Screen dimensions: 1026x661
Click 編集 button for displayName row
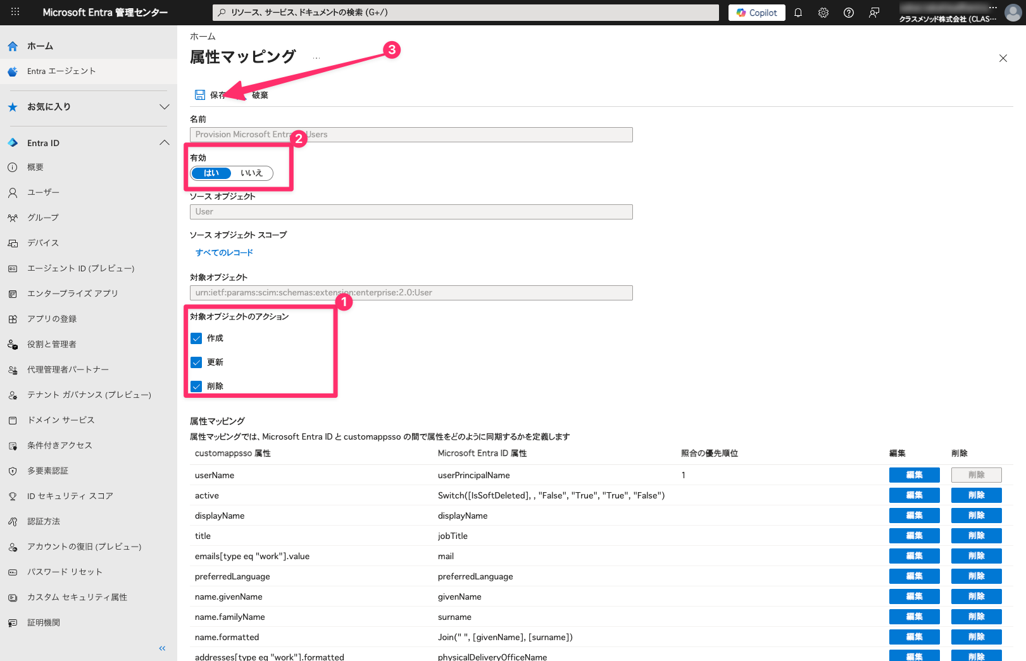coord(914,516)
